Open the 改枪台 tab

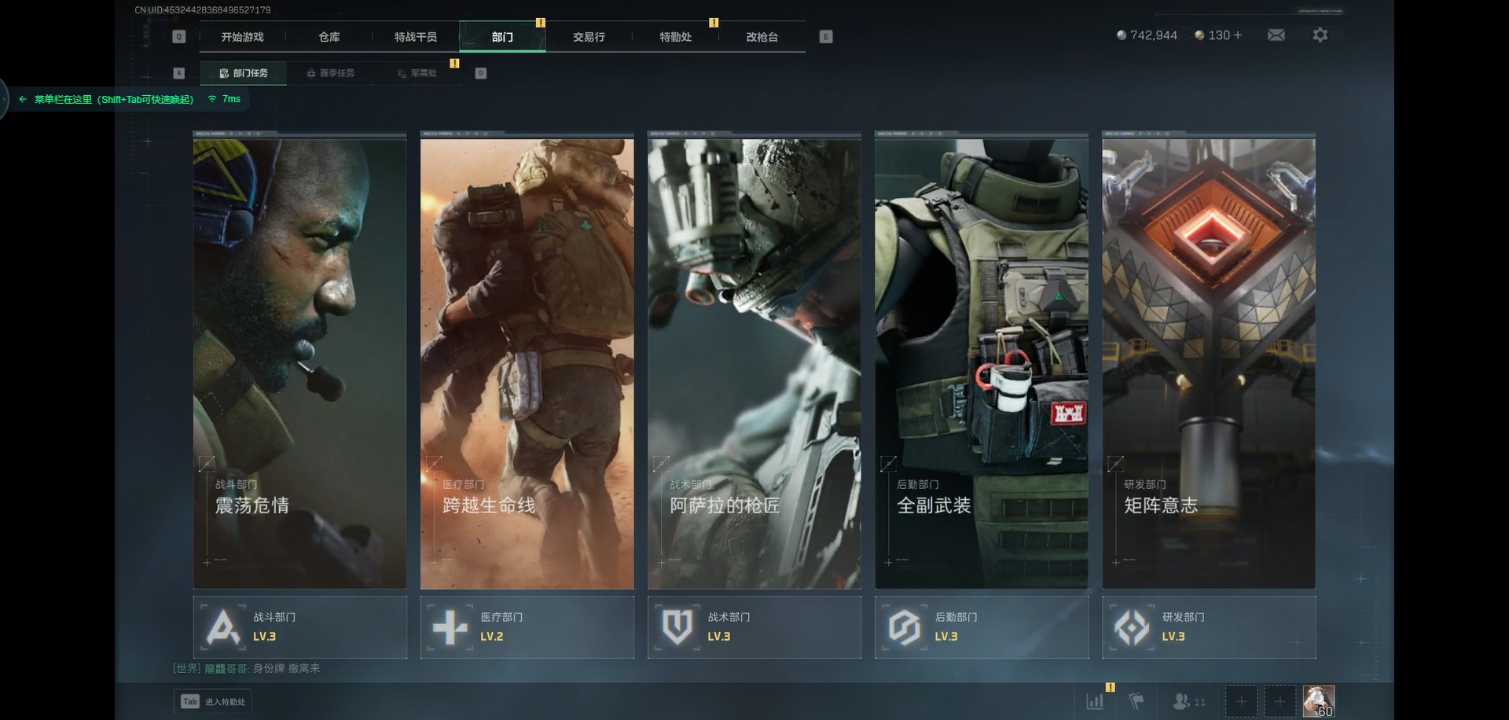pyautogui.click(x=762, y=37)
